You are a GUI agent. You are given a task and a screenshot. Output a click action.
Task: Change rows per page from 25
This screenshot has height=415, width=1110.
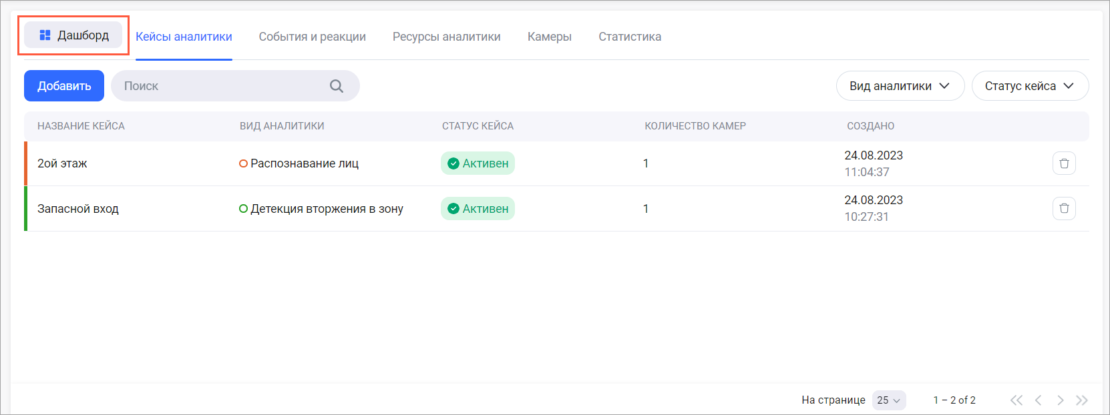click(x=888, y=400)
